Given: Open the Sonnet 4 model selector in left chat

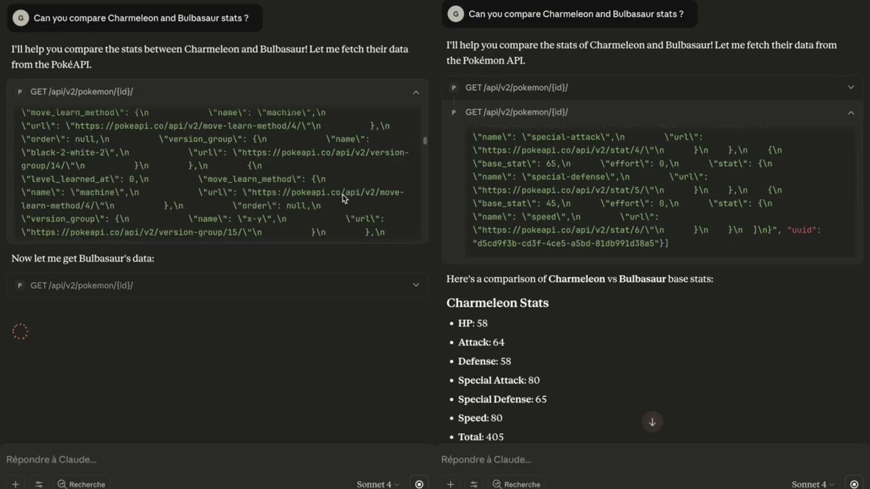Looking at the screenshot, I should [378, 484].
